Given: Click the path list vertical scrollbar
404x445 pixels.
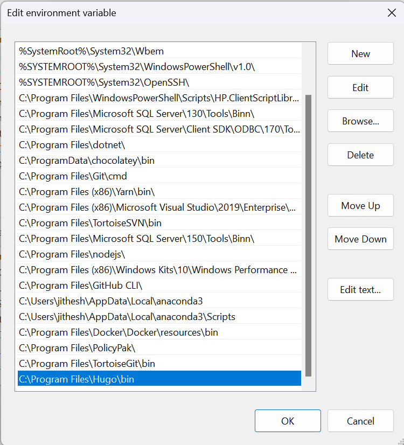Looking at the screenshot, I should click(308, 235).
